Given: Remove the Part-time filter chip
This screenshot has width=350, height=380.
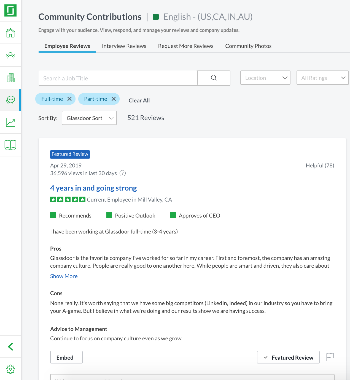Looking at the screenshot, I should tap(114, 99).
